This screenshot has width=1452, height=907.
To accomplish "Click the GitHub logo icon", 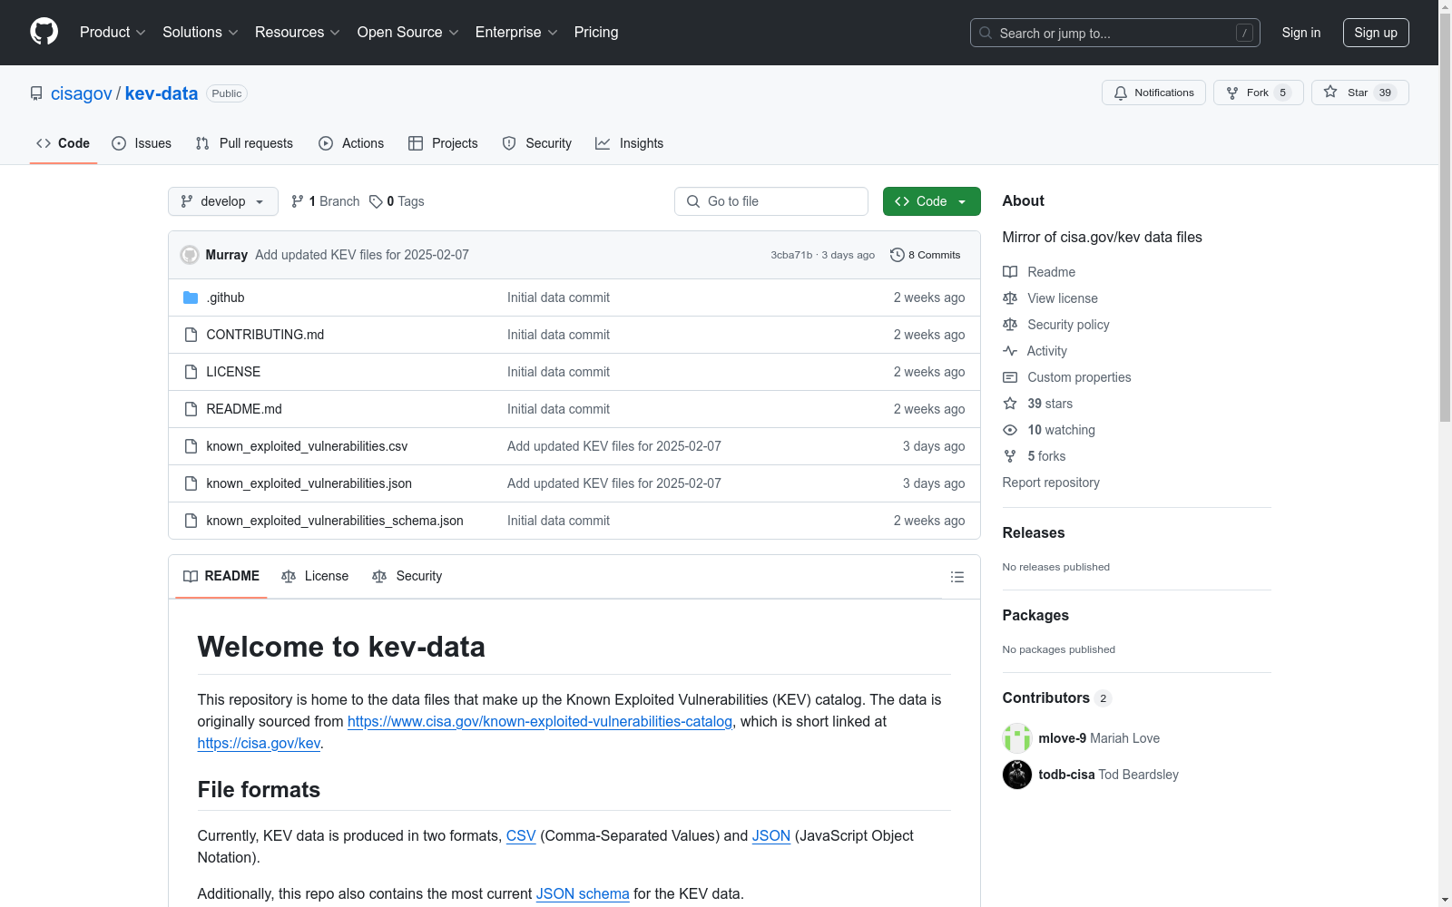I will [x=44, y=32].
